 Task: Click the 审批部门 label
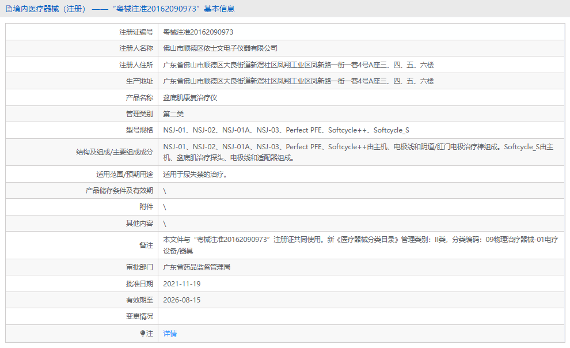click(x=139, y=267)
